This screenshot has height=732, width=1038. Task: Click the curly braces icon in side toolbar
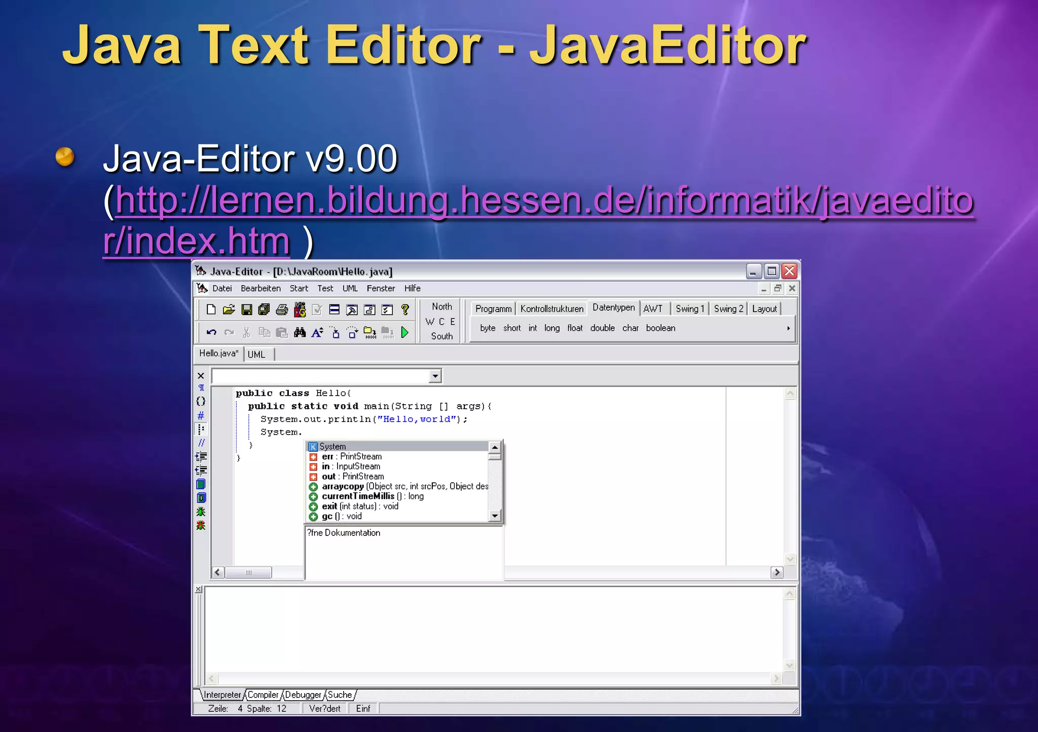point(201,401)
